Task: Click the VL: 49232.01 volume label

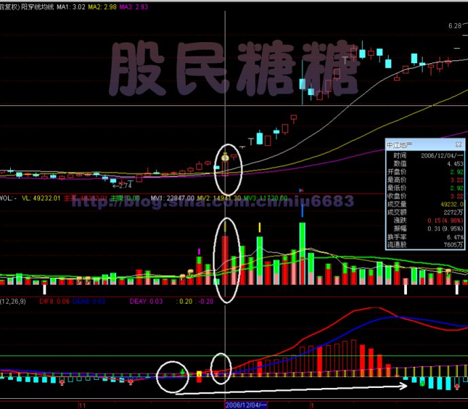Action: coord(41,198)
